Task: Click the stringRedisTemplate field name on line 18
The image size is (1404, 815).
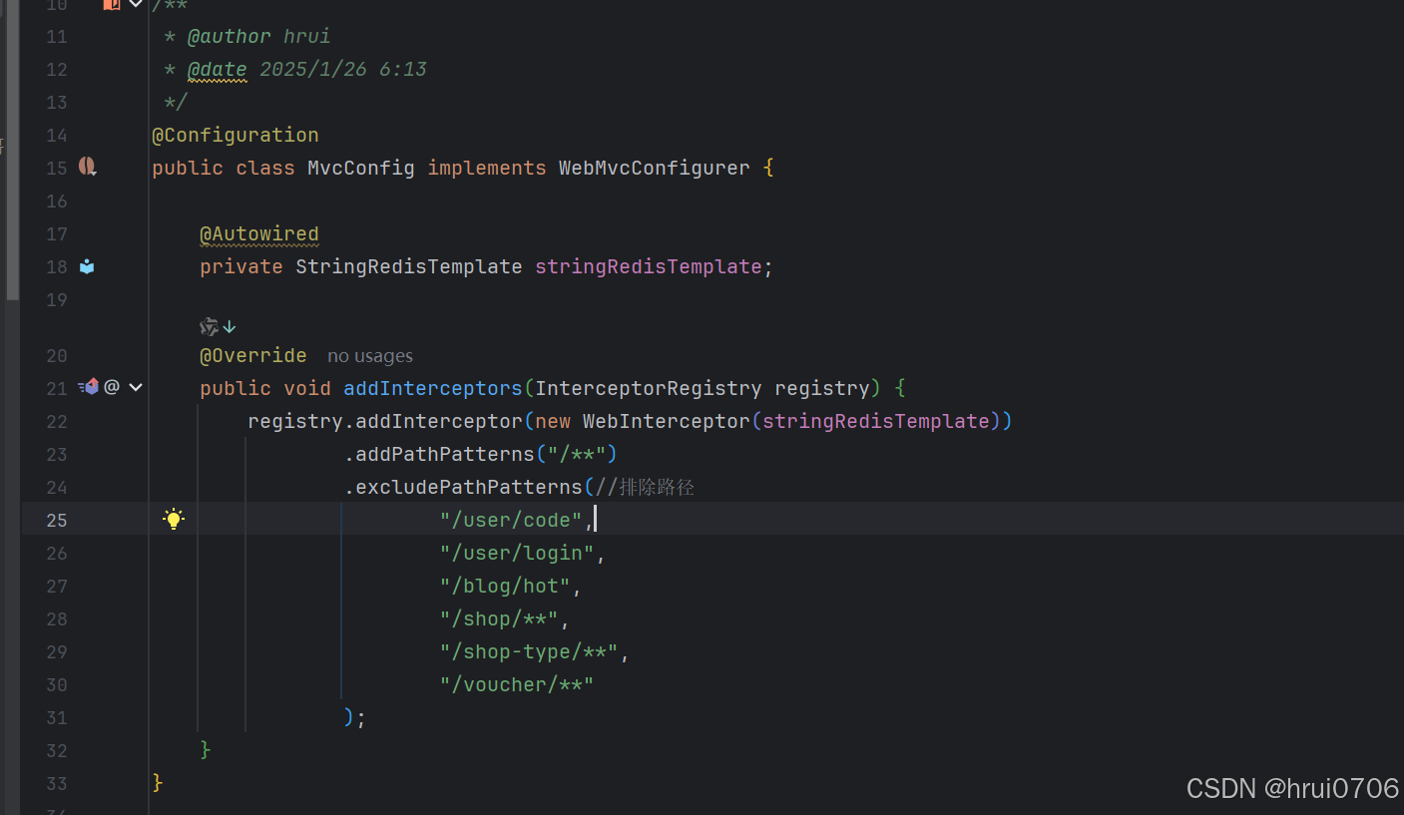Action: [649, 266]
